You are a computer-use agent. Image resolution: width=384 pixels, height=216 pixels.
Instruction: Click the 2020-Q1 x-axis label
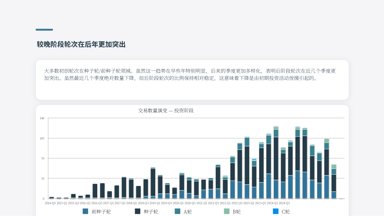pos(178,203)
